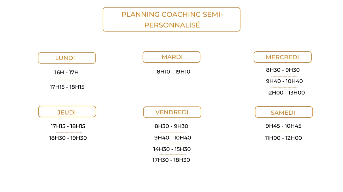Click the Planning Coaching Semi-Personnalisé title box

(x=171, y=19)
